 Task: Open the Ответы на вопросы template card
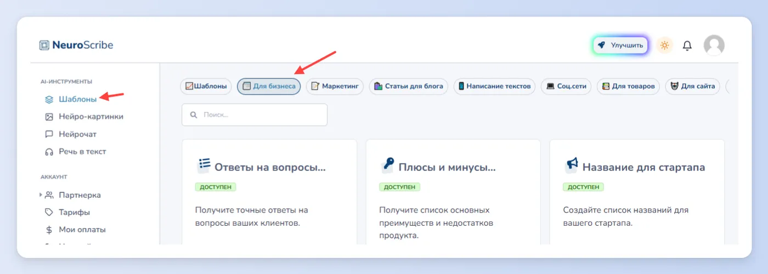269,192
